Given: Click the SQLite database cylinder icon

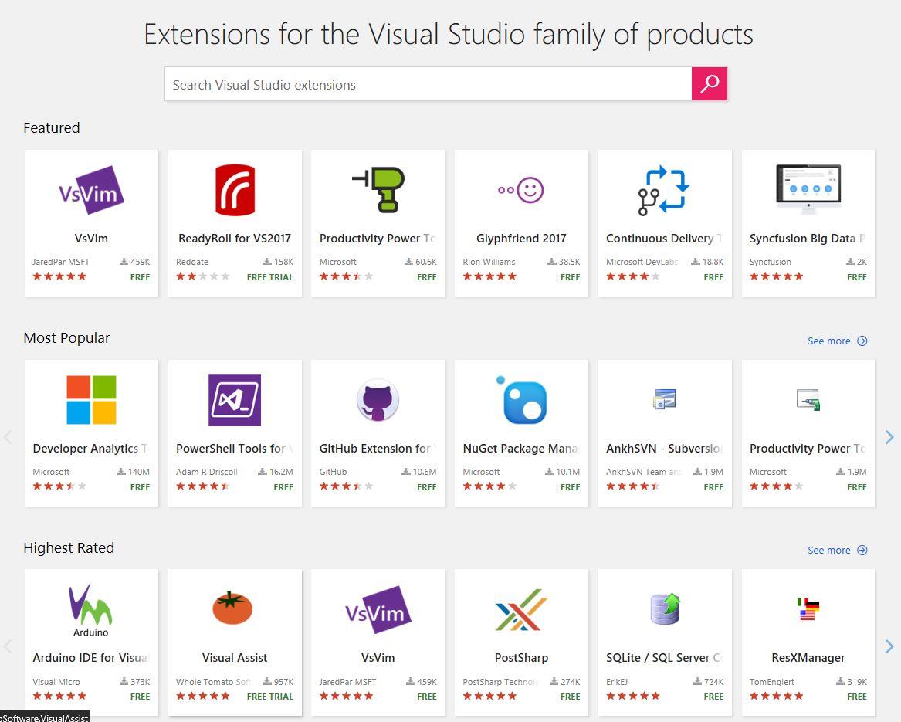Looking at the screenshot, I should [665, 608].
